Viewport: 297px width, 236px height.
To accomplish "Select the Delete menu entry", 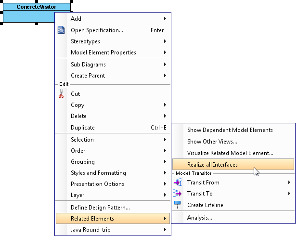I will click(x=113, y=116).
